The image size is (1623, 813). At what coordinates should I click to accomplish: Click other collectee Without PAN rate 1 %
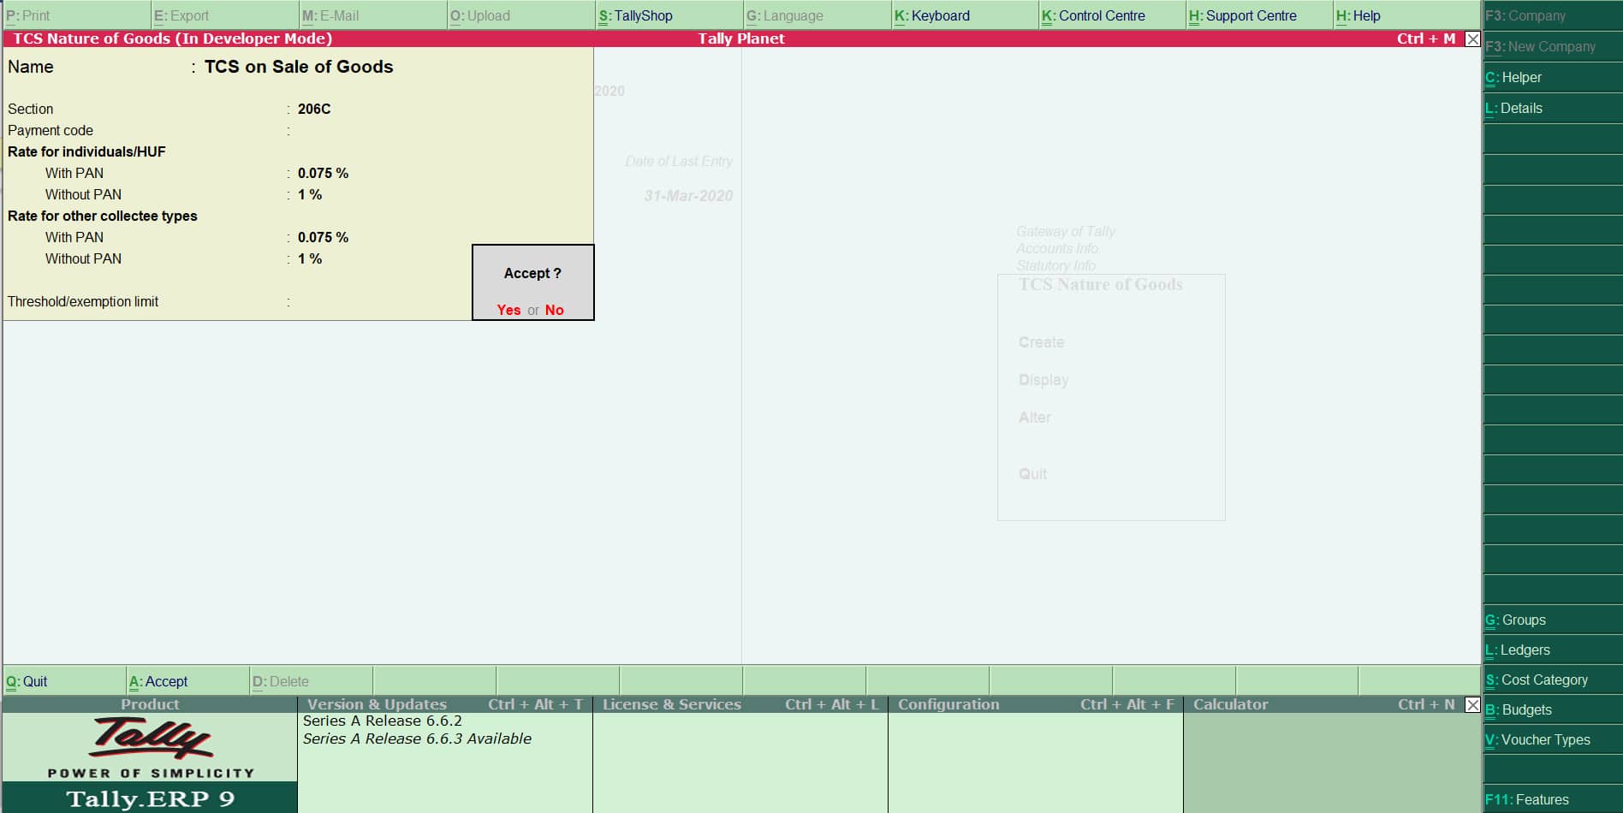(x=310, y=258)
